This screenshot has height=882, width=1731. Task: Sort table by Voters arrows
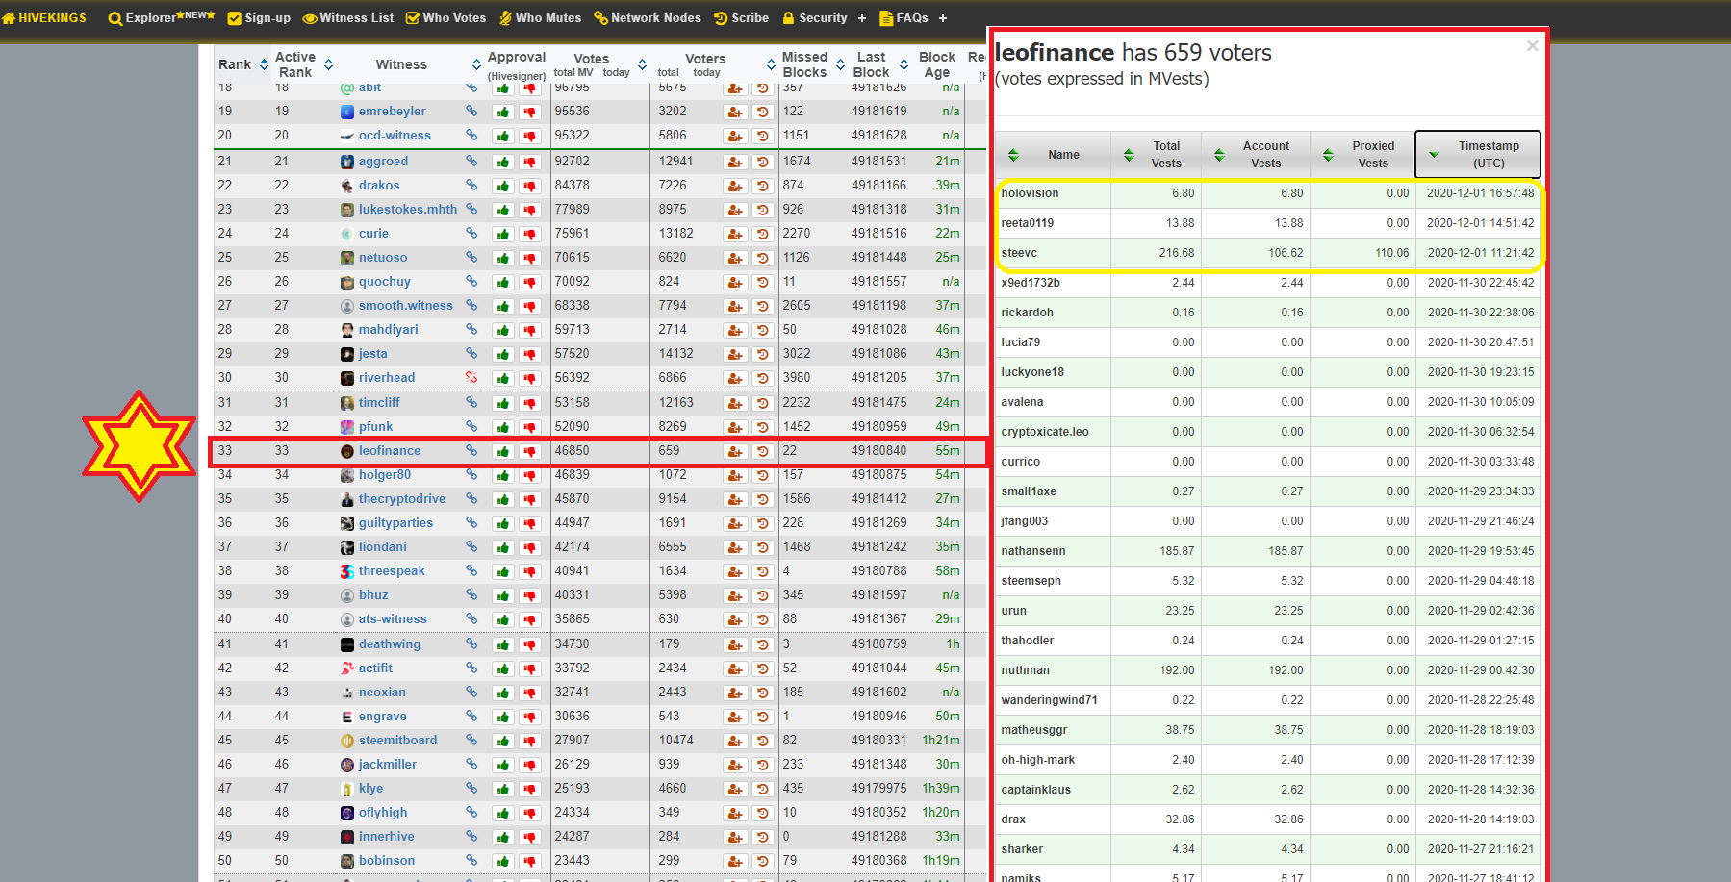coord(771,64)
